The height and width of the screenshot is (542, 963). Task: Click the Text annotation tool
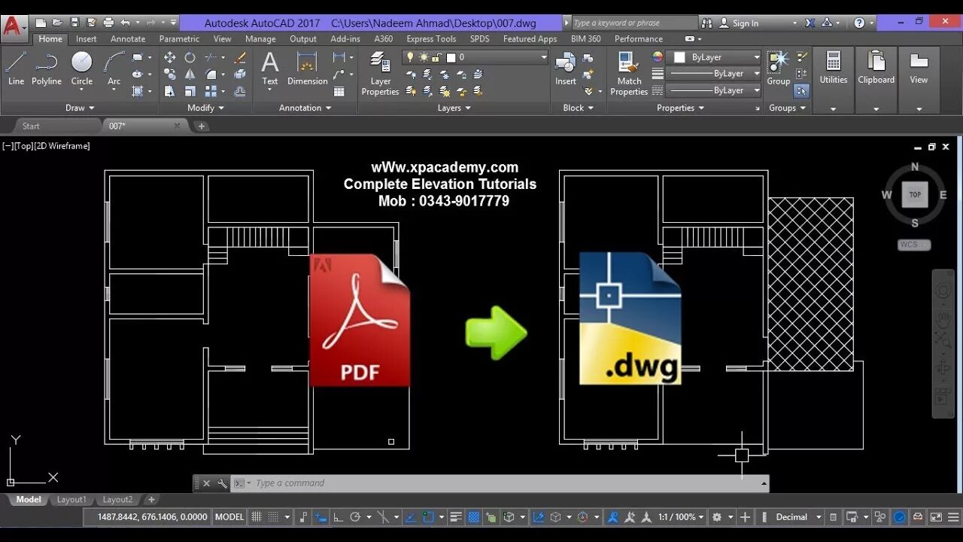click(269, 68)
